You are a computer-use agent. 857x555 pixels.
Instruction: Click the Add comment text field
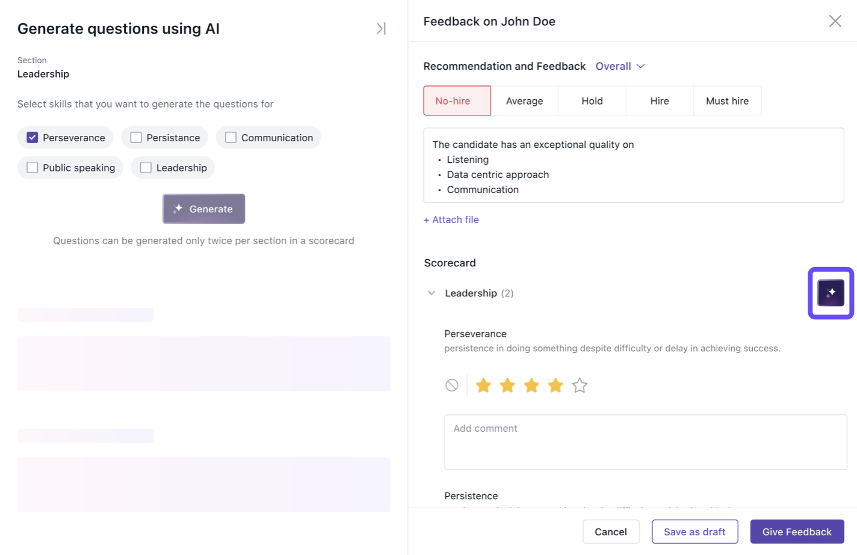pyautogui.click(x=645, y=442)
